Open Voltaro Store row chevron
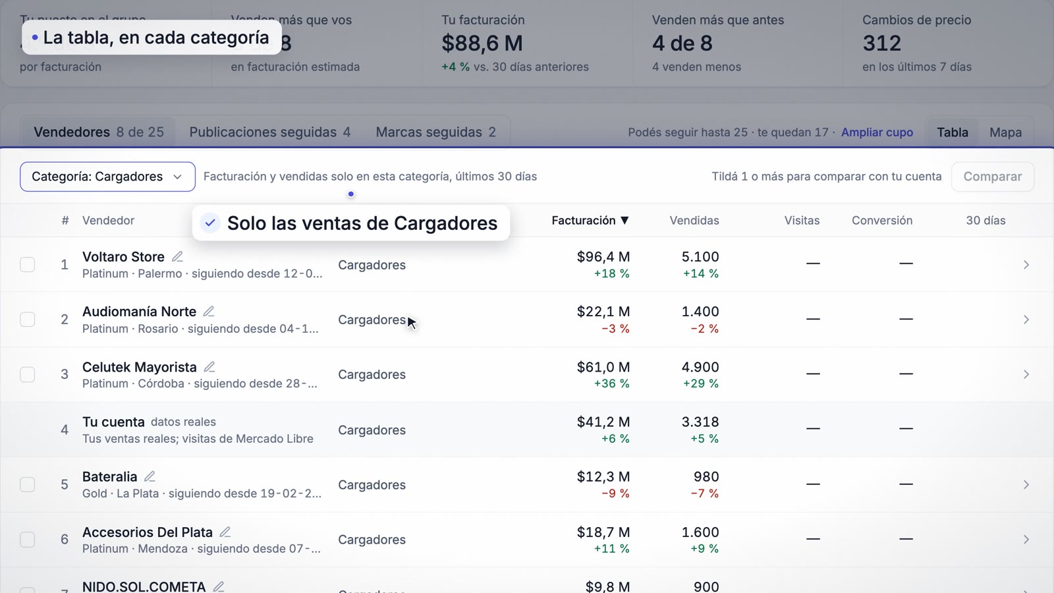This screenshot has width=1054, height=593. coord(1026,265)
